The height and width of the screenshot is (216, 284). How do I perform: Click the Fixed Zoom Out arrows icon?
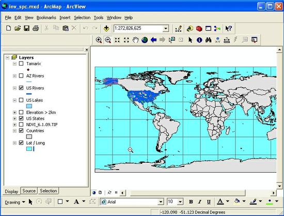coord(126,40)
